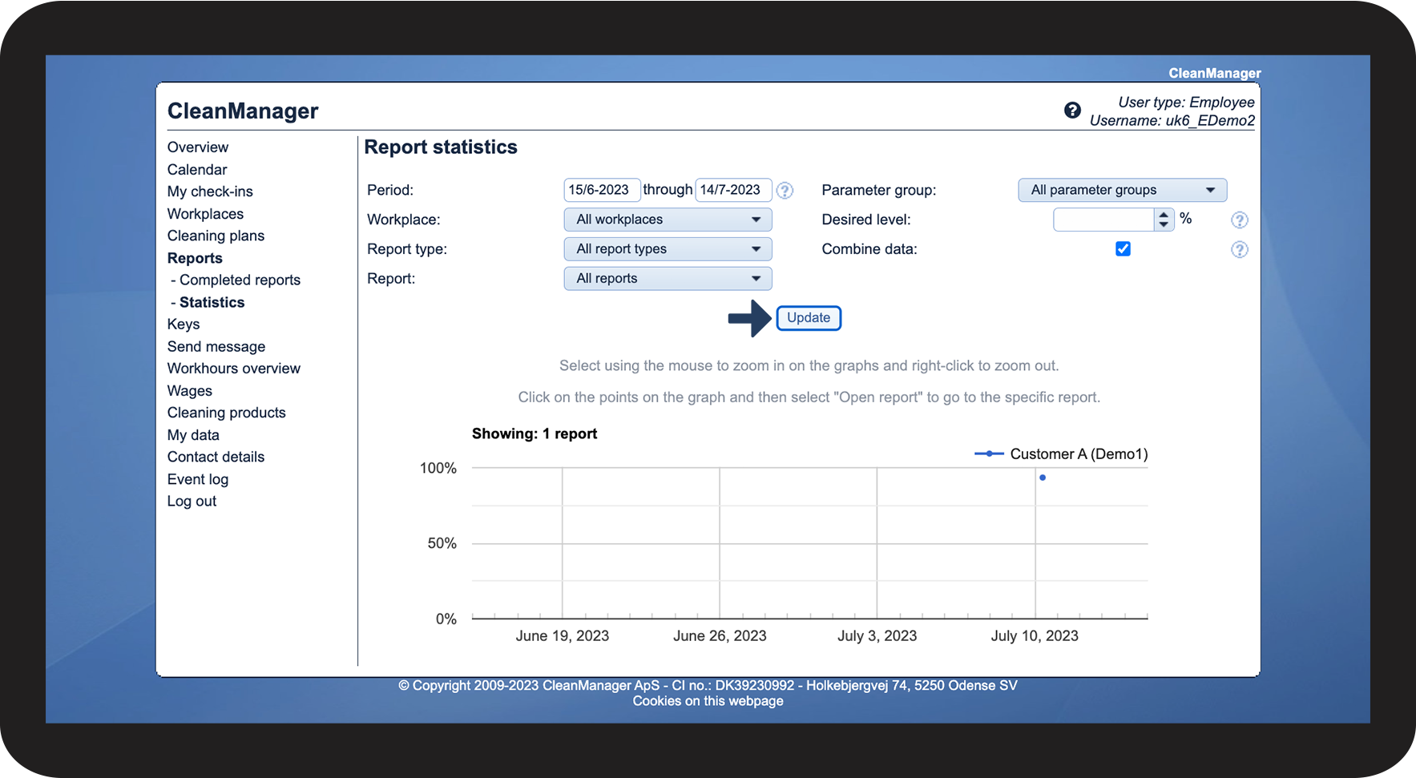Screen dimensions: 1416x778
Task: Click help icon beside Desired level
Action: pyautogui.click(x=1239, y=220)
